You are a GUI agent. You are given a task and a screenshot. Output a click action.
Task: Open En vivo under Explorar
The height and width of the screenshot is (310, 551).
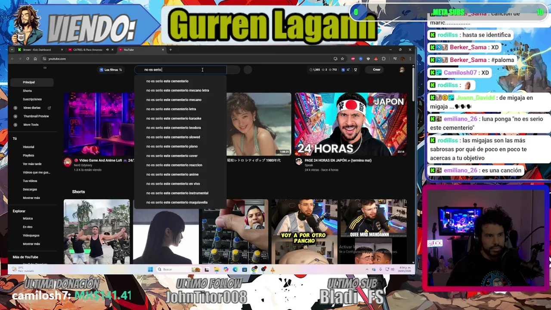pyautogui.click(x=32, y=227)
